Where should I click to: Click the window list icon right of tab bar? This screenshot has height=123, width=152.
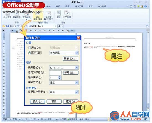coord(147,26)
